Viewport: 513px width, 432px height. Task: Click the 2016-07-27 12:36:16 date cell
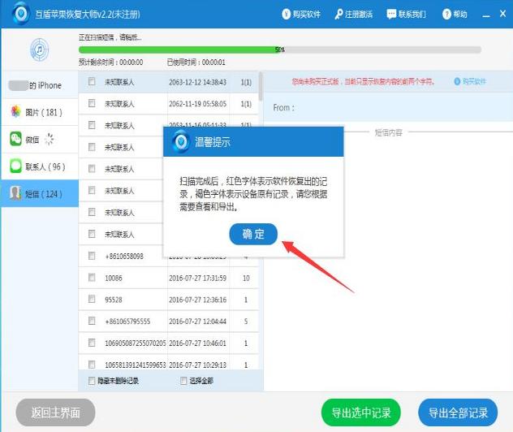click(x=197, y=300)
